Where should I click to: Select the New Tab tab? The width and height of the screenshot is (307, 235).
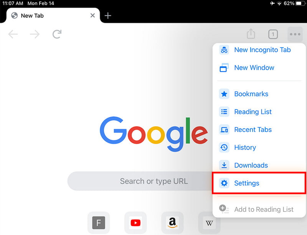tap(53, 15)
